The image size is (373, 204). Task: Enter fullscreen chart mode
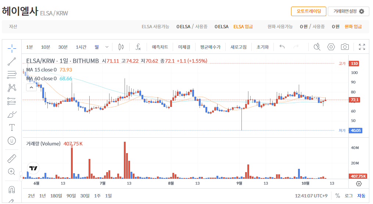(362, 47)
